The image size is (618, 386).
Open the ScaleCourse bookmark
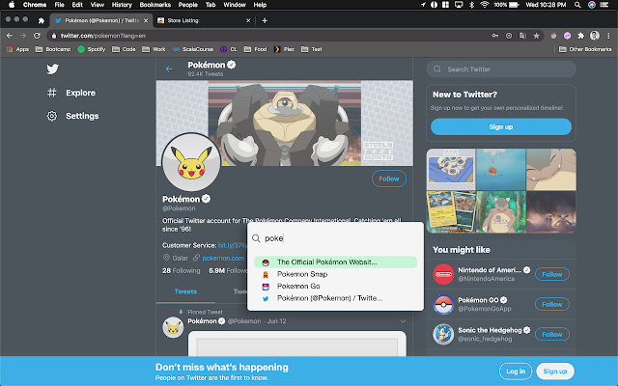(193, 49)
